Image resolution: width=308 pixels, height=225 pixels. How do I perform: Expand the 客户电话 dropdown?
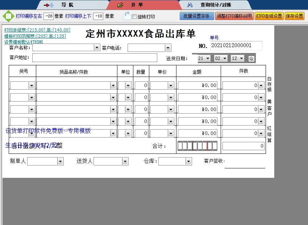[x=168, y=48]
